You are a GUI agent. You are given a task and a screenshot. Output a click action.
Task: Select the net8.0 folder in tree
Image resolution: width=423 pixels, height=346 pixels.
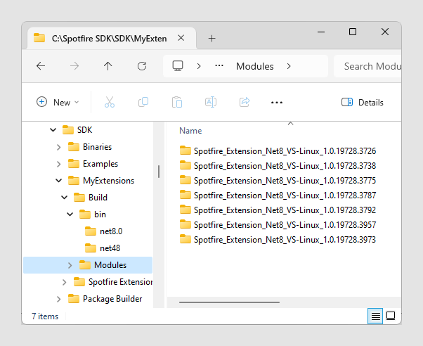[x=111, y=231]
